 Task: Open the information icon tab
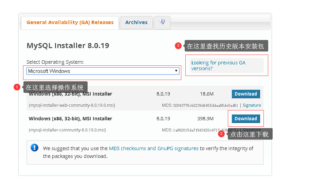tap(162, 22)
